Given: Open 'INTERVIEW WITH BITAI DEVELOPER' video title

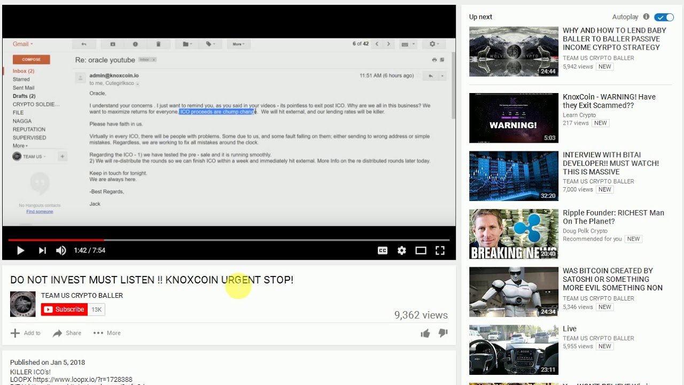Looking at the screenshot, I should pos(610,163).
